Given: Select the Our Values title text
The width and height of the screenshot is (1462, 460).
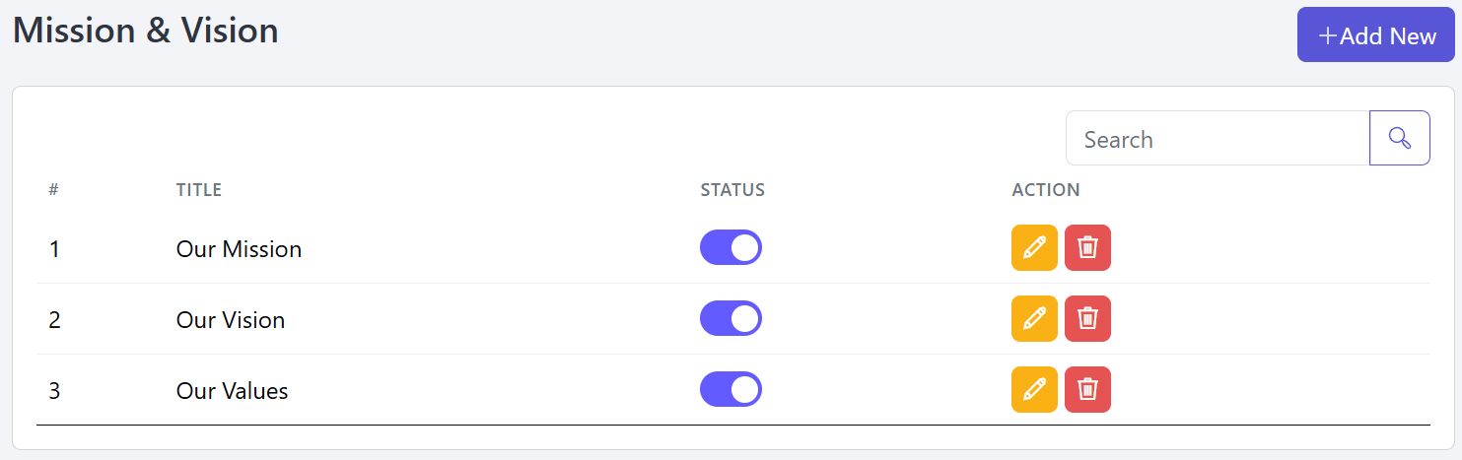Looking at the screenshot, I should (x=233, y=391).
